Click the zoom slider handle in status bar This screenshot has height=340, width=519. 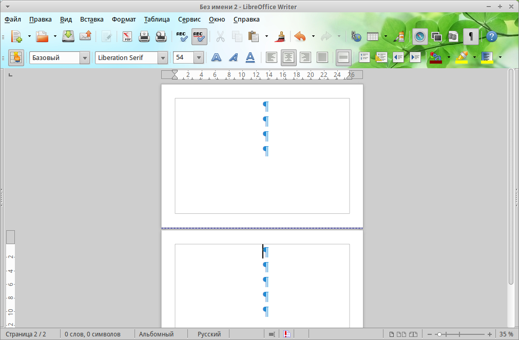[x=439, y=334]
